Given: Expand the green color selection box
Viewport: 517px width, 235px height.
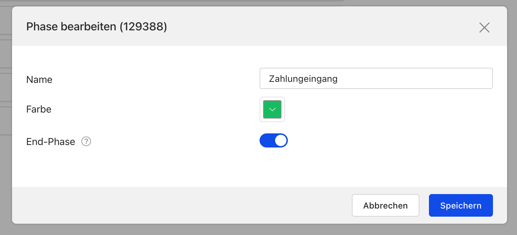Looking at the screenshot, I should [x=272, y=109].
